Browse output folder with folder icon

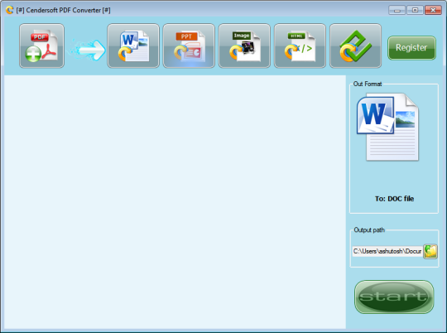point(430,251)
